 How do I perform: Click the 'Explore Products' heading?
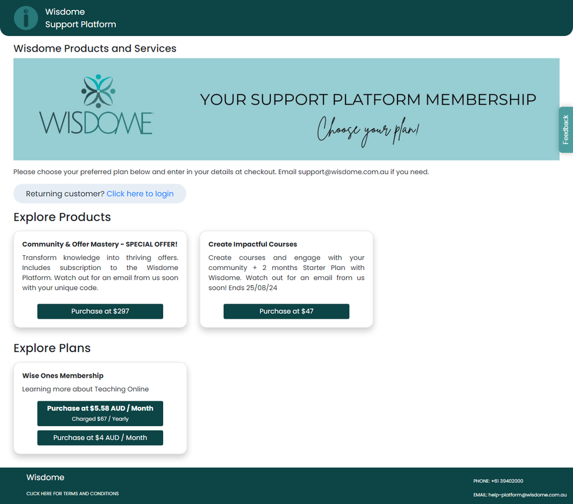pyautogui.click(x=62, y=217)
